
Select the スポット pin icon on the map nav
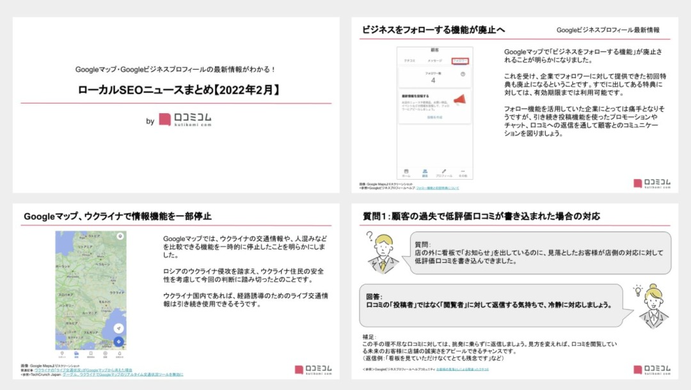pyautogui.click(x=62, y=354)
